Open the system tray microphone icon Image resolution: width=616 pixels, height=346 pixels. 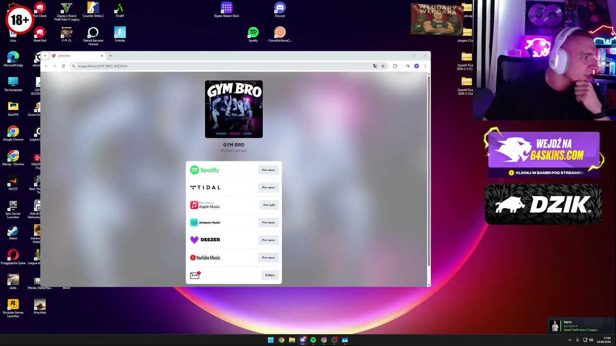click(577, 340)
